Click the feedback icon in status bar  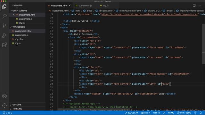pyautogui.click(x=195, y=113)
